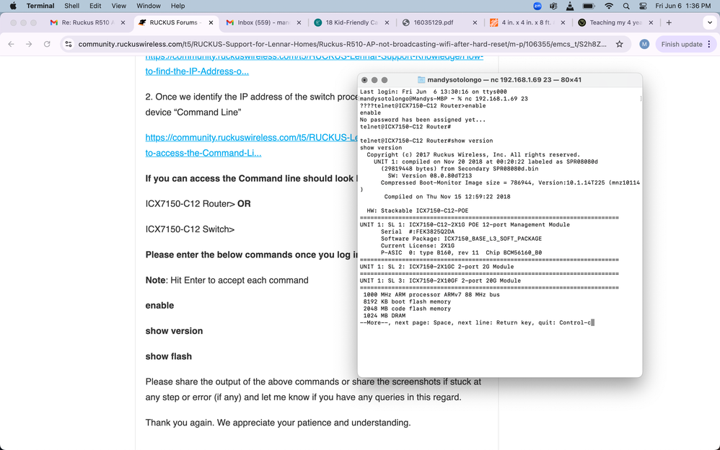720x450 pixels.
Task: Open the Chrome profile avatar icon
Action: tap(643, 44)
